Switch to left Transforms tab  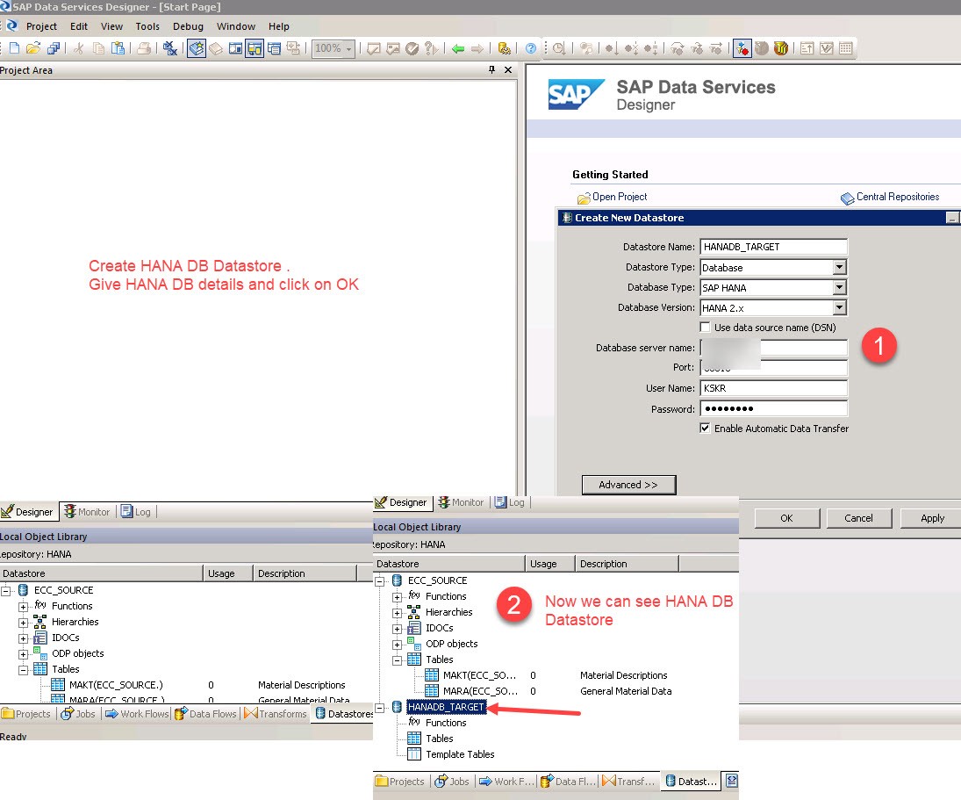click(276, 714)
